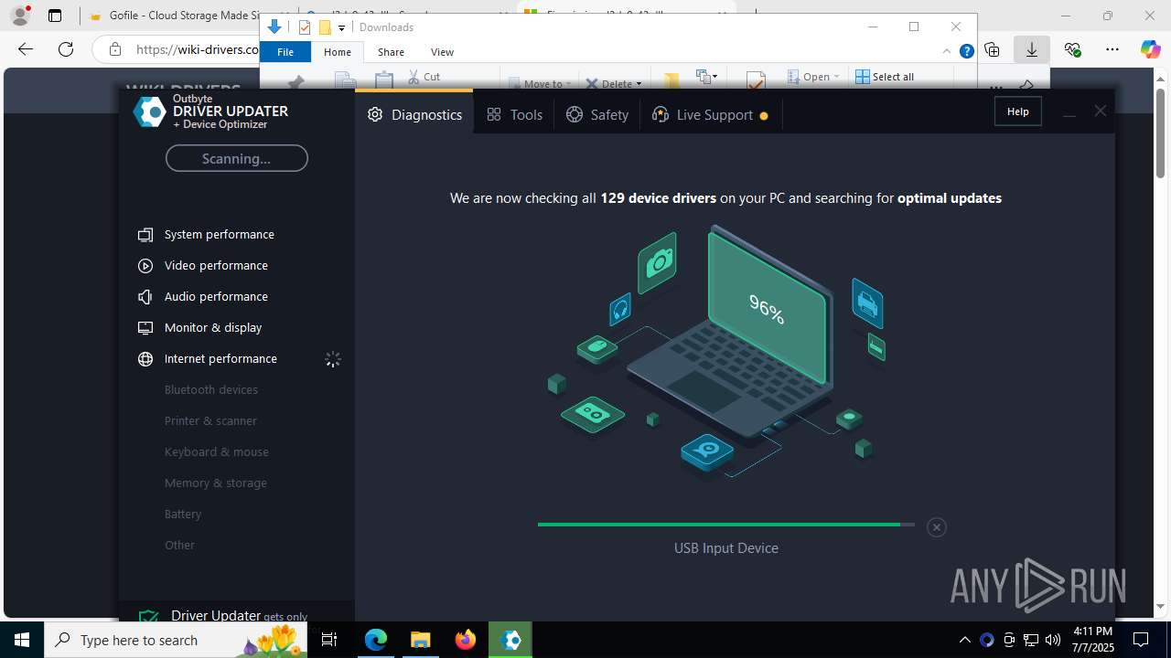Screen dimensions: 1171x658
Task: Click the System performance icon
Action: point(145,235)
